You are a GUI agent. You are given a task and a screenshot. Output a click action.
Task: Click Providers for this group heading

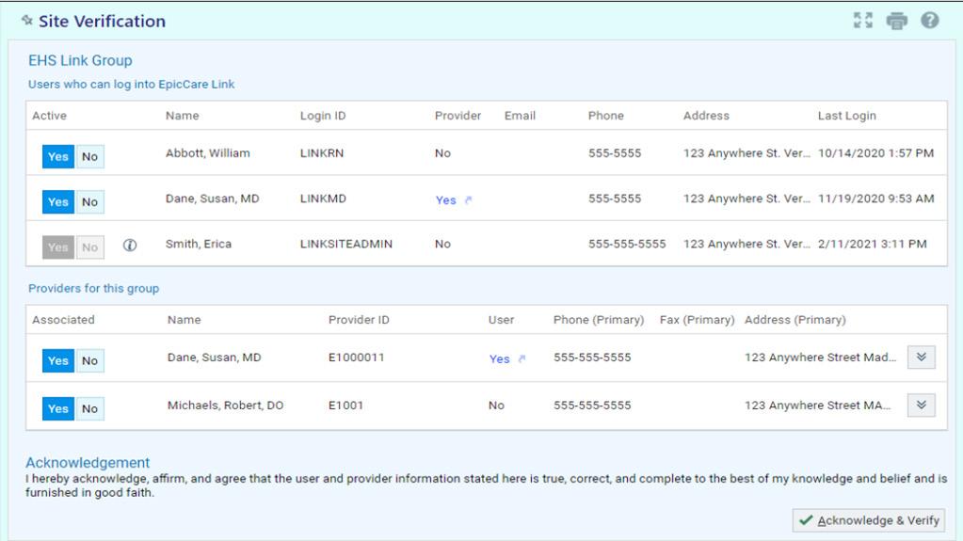(x=93, y=288)
